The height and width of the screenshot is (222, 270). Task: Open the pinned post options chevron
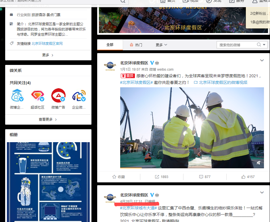pos(262,60)
